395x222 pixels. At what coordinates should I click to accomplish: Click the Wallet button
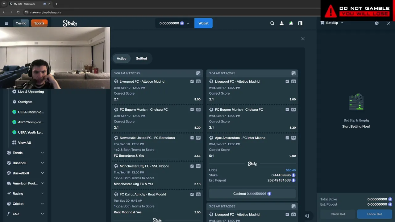pos(203,23)
